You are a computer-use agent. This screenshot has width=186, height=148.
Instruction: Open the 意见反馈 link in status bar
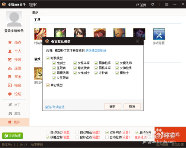coord(178,145)
